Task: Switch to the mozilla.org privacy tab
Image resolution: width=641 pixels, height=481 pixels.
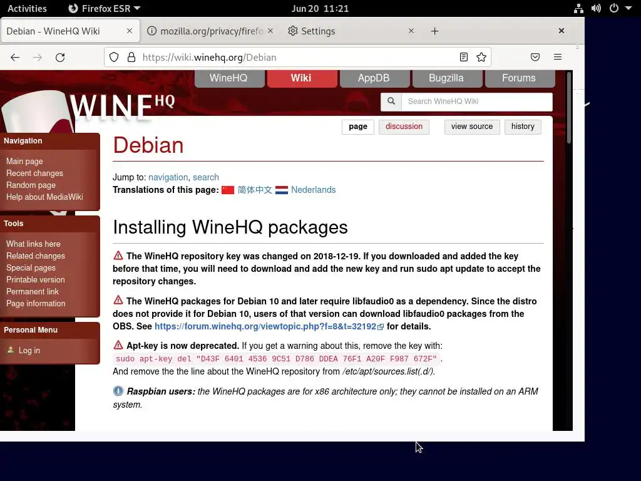Action: click(x=210, y=31)
